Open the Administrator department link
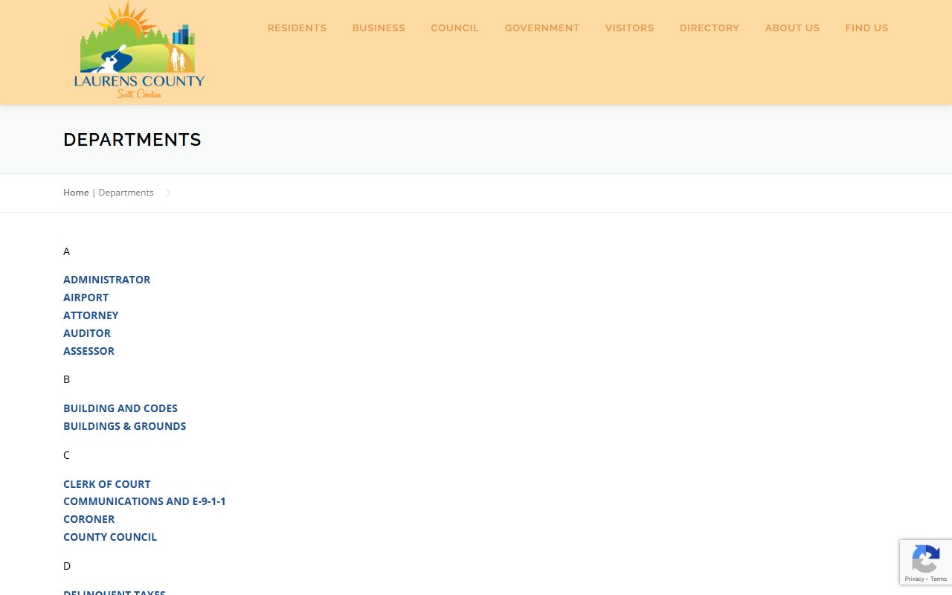 106,280
